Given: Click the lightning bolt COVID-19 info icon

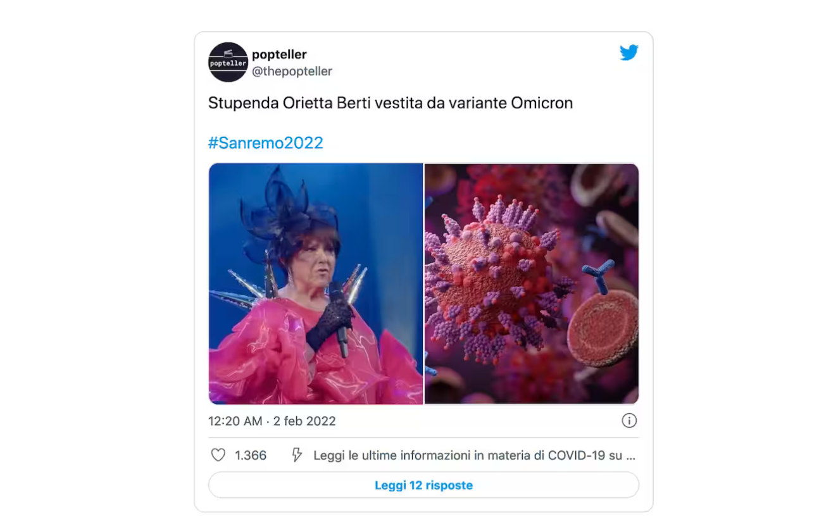Looking at the screenshot, I should coord(296,454).
